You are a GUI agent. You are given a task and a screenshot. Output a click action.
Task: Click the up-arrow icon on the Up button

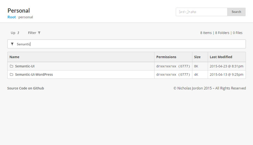[x=18, y=33]
